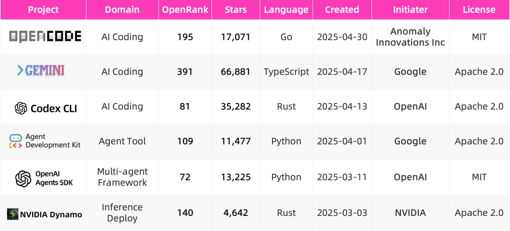Select the Stars column header
The width and height of the screenshot is (510, 231).
point(236,9)
